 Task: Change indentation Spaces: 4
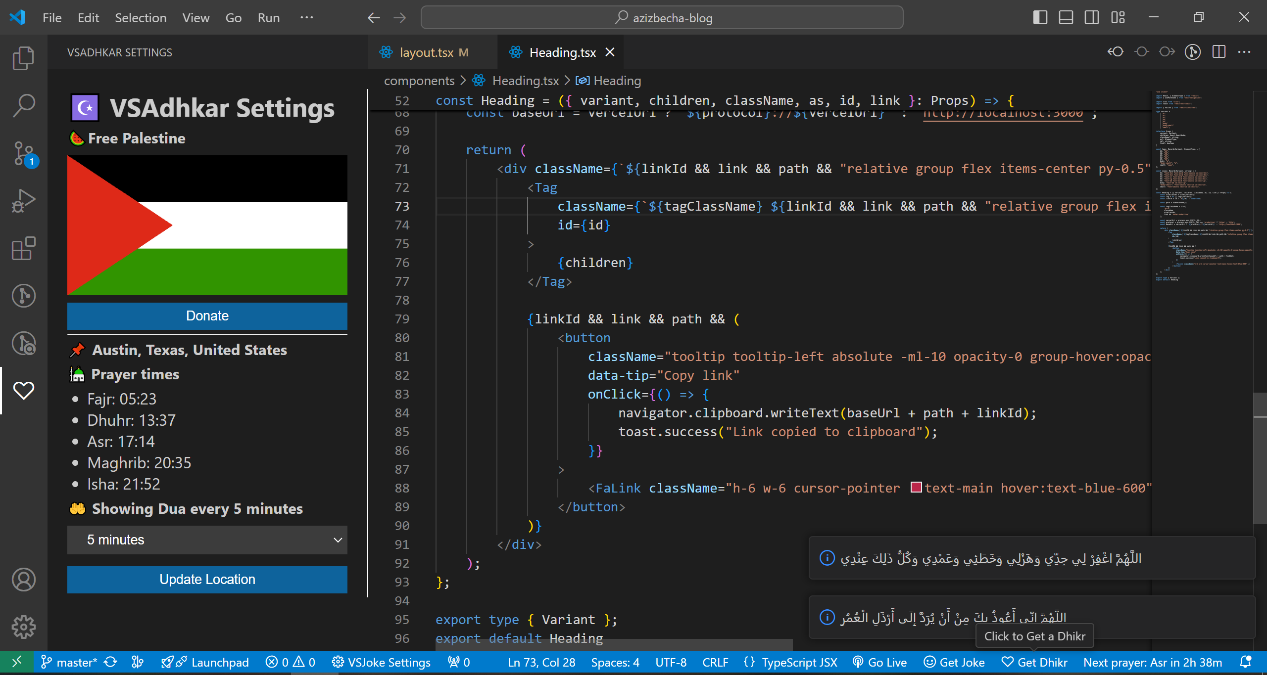tap(615, 662)
